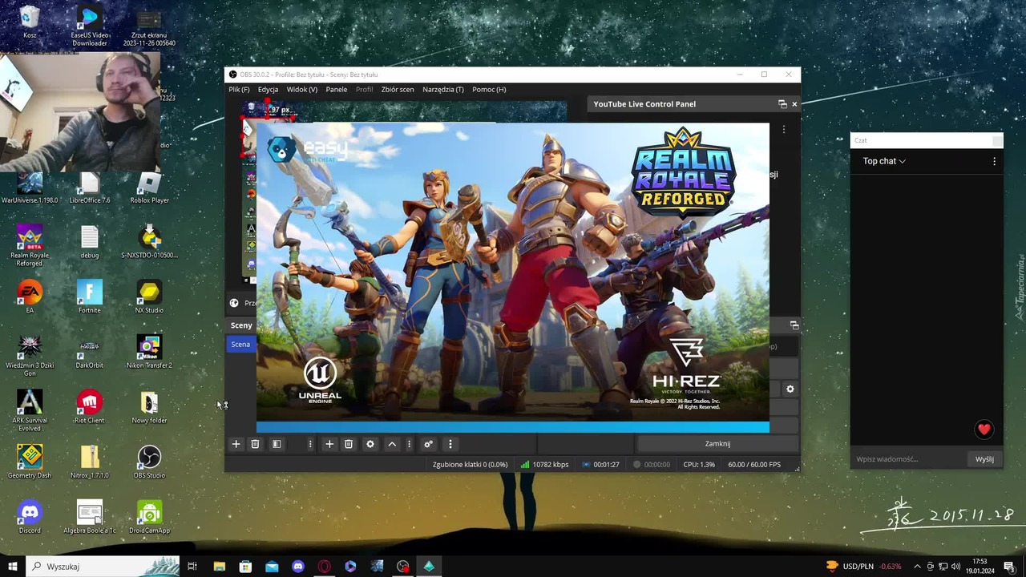Open the Narzędzia (T) menu

click(x=443, y=90)
